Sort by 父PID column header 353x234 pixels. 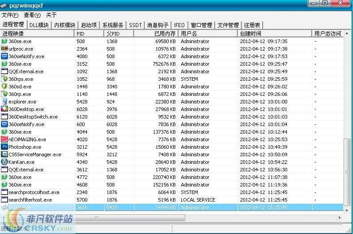tap(119, 34)
